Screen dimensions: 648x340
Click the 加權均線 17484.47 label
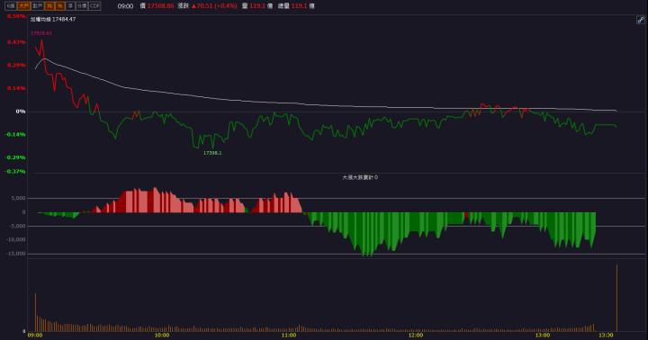53,19
